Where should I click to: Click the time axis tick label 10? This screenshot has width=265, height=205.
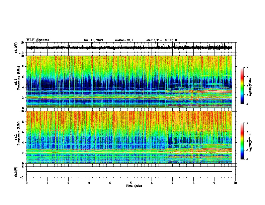click(x=235, y=183)
